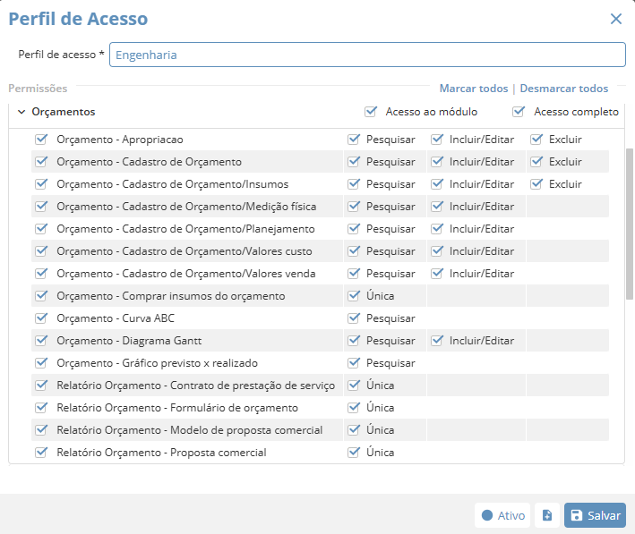
Task: Click the Salvar save button
Action: (595, 515)
